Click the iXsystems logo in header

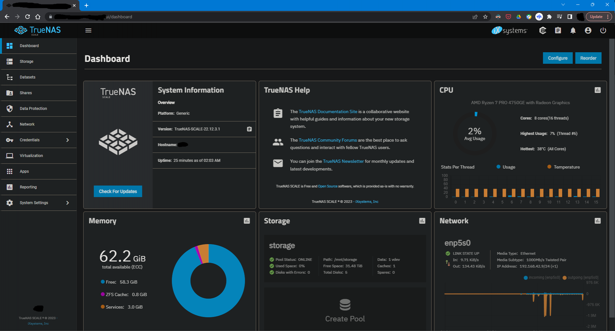tap(509, 30)
